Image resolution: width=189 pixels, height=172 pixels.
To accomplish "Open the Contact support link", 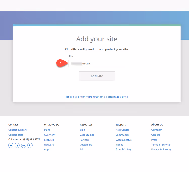I will click(x=17, y=130).
